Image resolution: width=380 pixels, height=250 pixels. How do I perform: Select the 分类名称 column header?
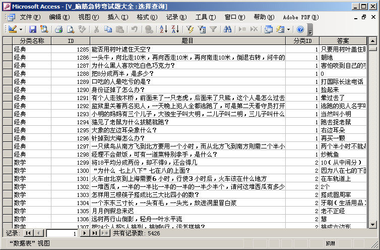pos(32,40)
